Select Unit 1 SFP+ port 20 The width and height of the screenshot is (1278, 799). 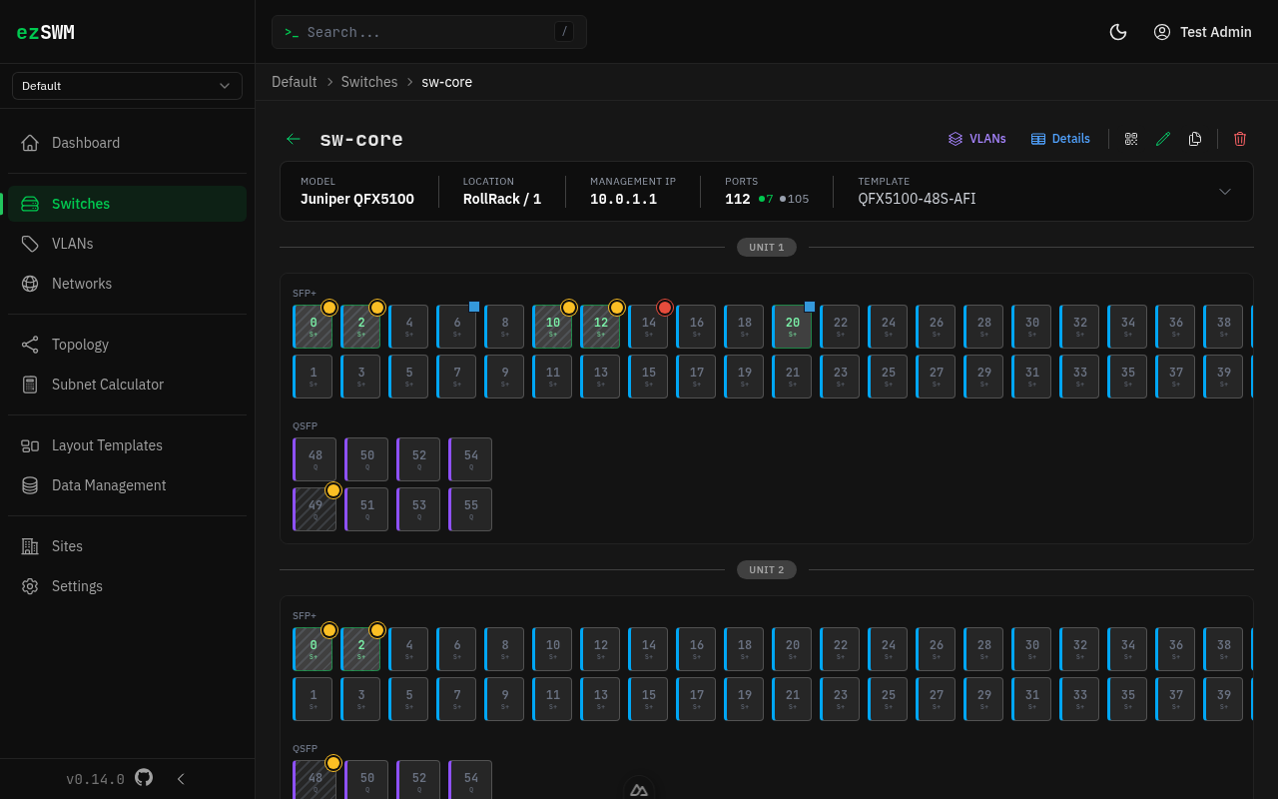[792, 327]
